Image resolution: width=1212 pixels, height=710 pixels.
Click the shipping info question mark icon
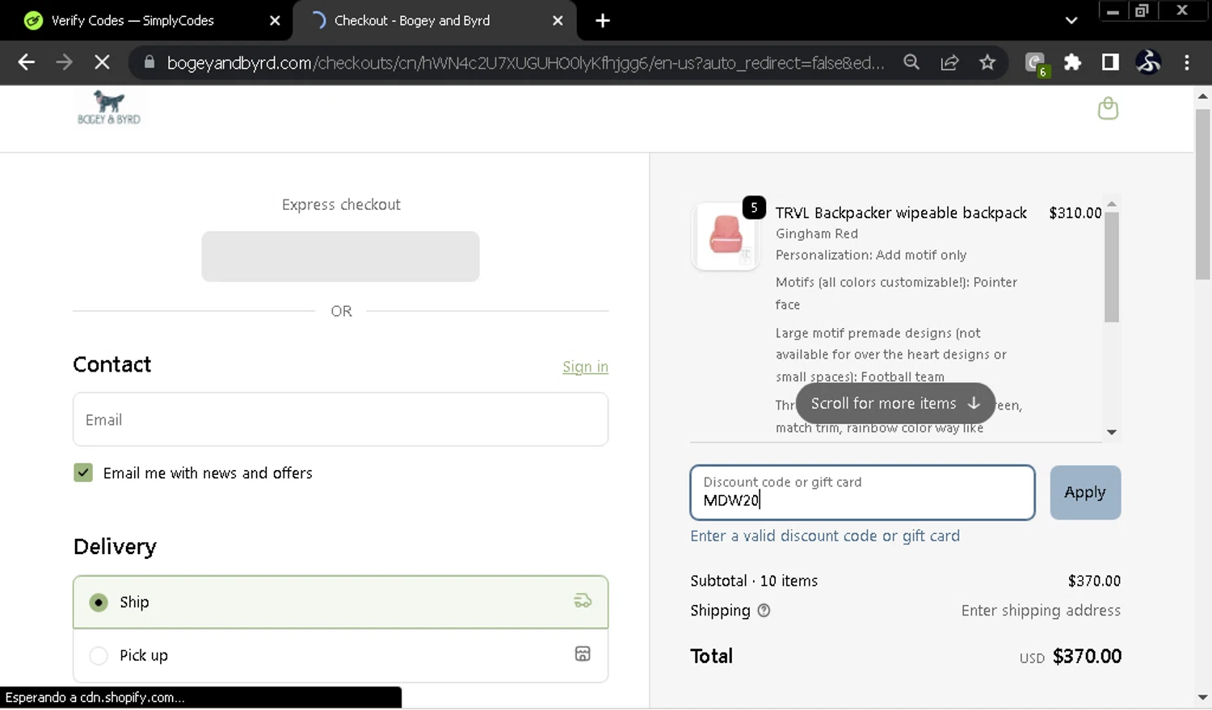(x=764, y=611)
